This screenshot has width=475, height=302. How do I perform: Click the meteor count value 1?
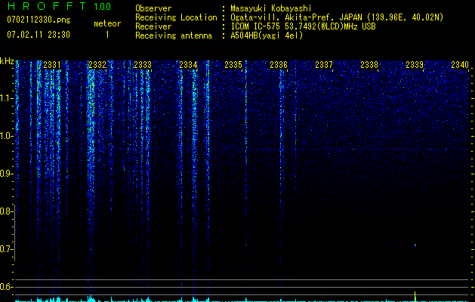tap(107, 35)
